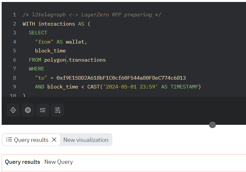
Task: Click '.transactions' on line 6
Action: [86, 60]
